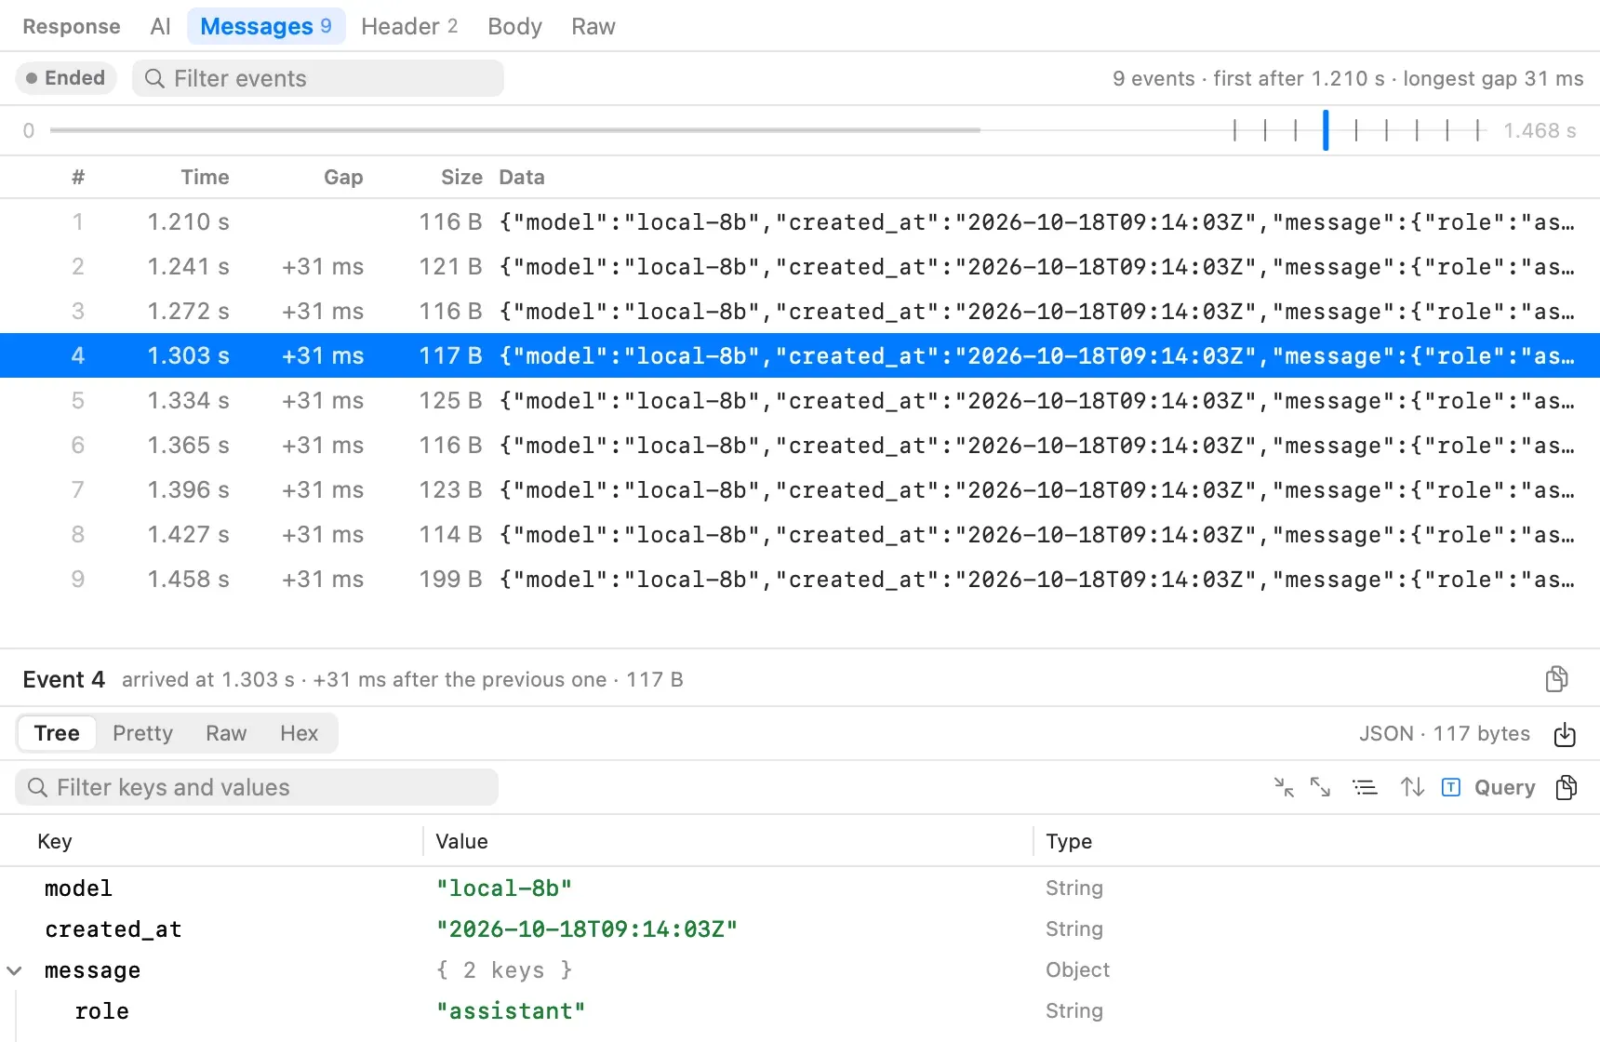
Task: Click the first tick on the event timeline
Action: [1234, 130]
